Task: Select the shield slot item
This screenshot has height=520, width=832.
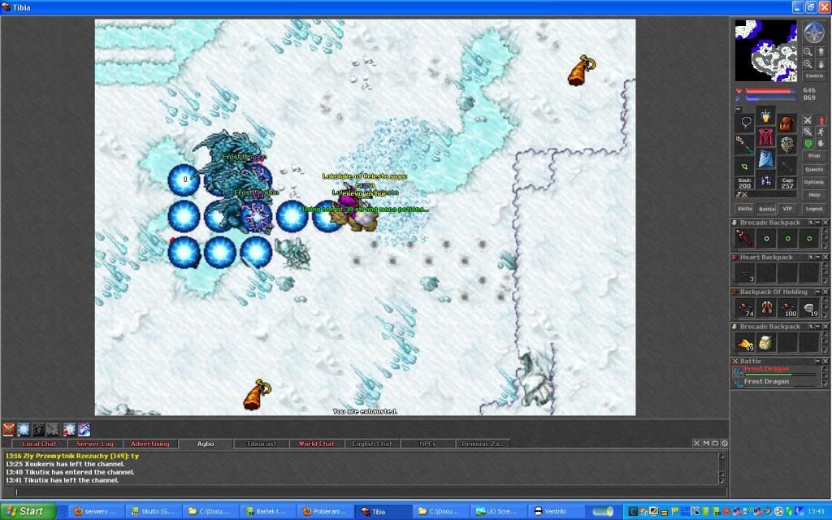Action: click(786, 144)
